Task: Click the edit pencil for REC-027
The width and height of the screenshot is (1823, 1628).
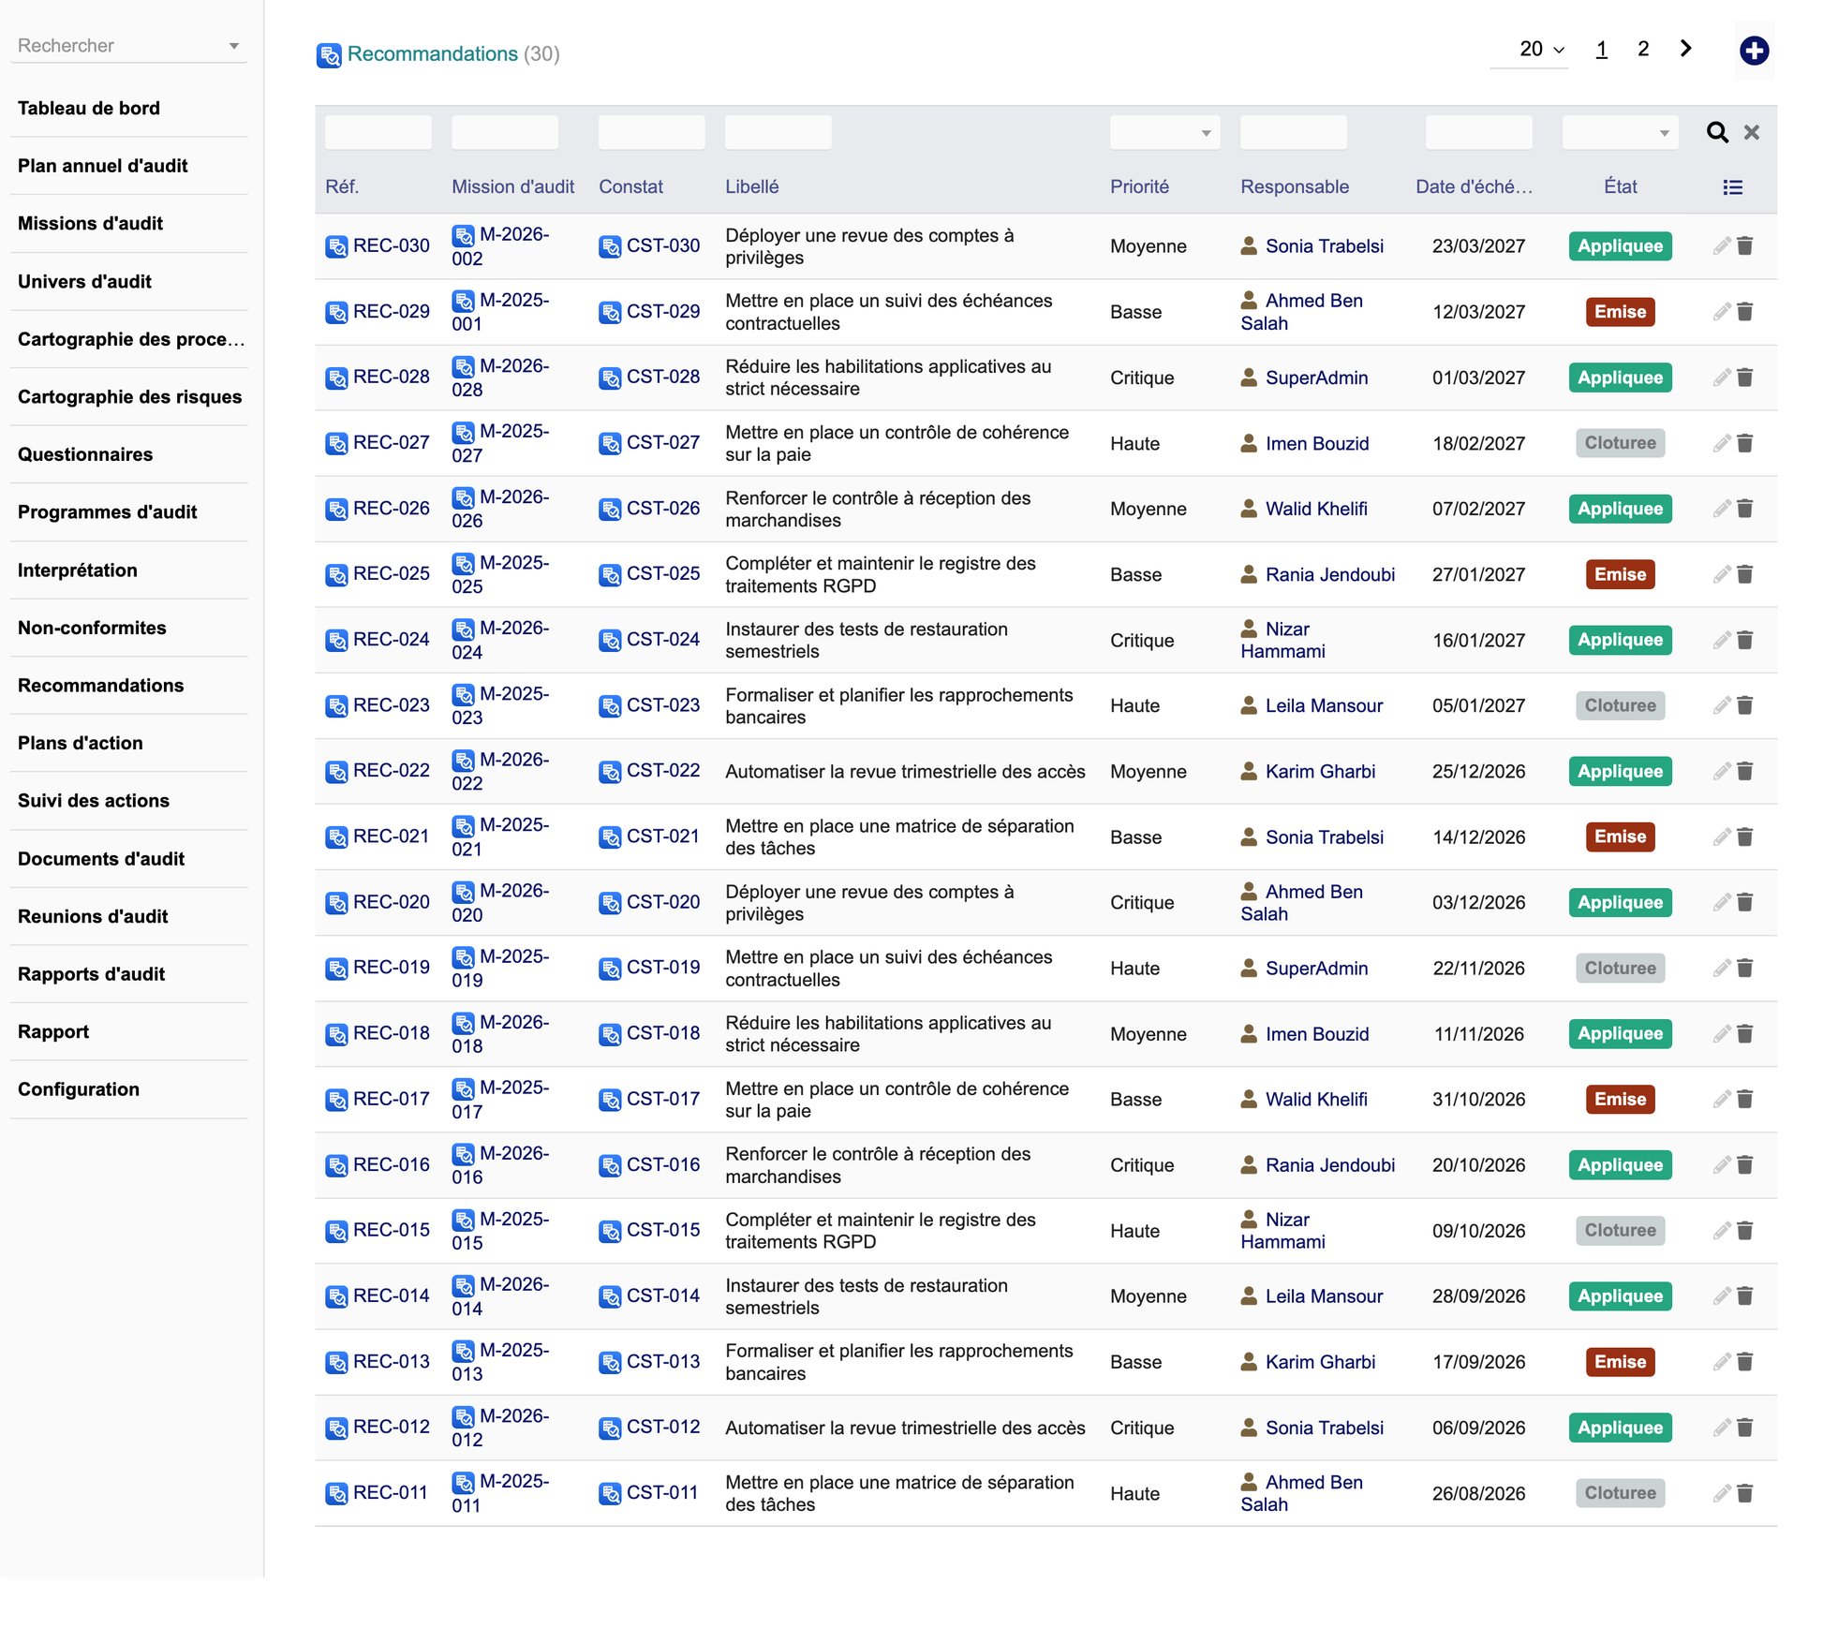Action: (1721, 443)
